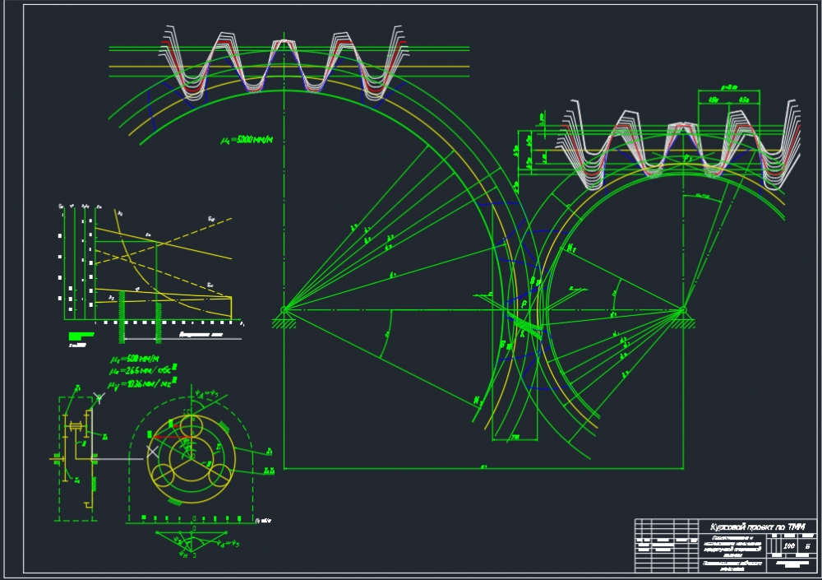Select center tooth of top-left rack profile
Screen dimensions: 822x580
(x=283, y=49)
